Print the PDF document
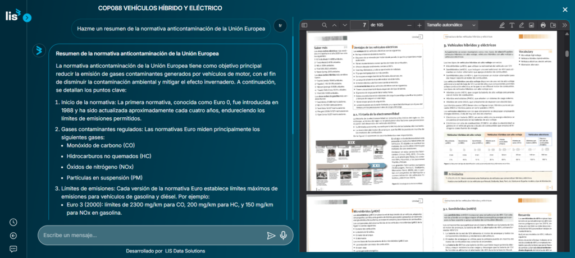Screen dimensions: 575x258 pyautogui.click(x=543, y=25)
